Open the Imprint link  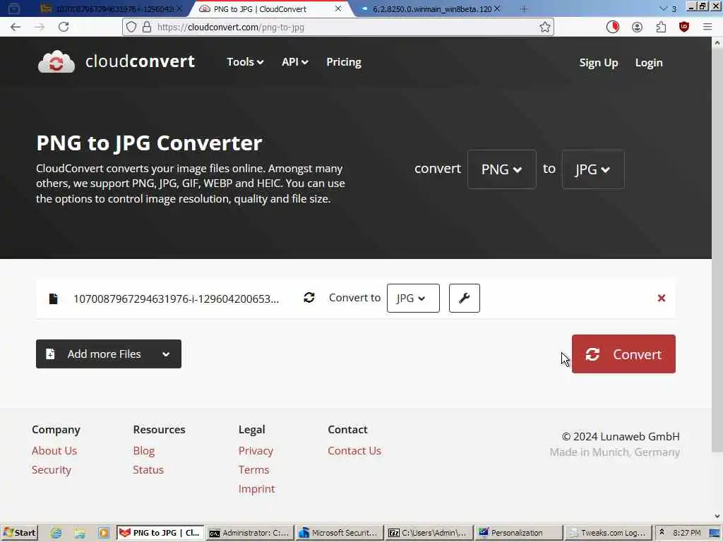pyautogui.click(x=256, y=488)
